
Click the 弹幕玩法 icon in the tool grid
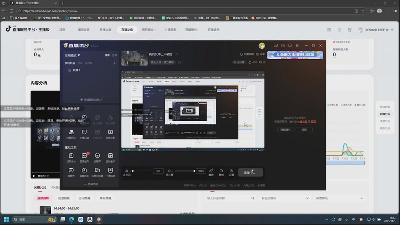click(71, 132)
